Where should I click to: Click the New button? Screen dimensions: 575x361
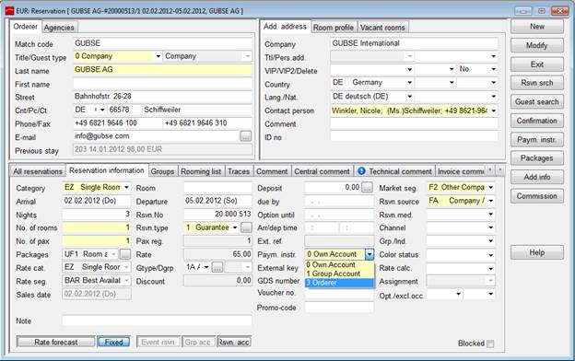[537, 27]
